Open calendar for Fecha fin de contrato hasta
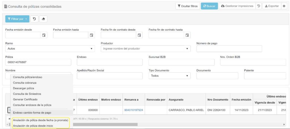This screenshot has height=129, width=290. [x=187, y=35]
